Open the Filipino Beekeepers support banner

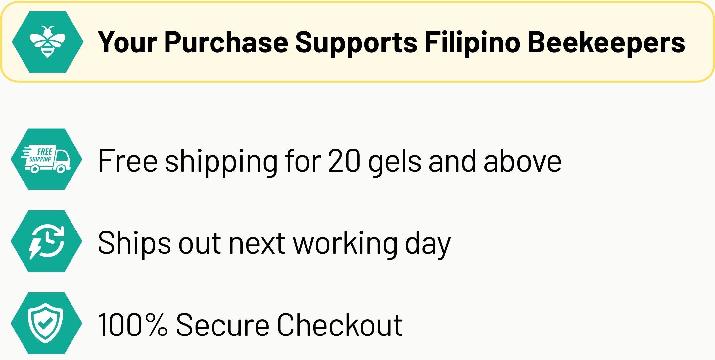(x=358, y=42)
